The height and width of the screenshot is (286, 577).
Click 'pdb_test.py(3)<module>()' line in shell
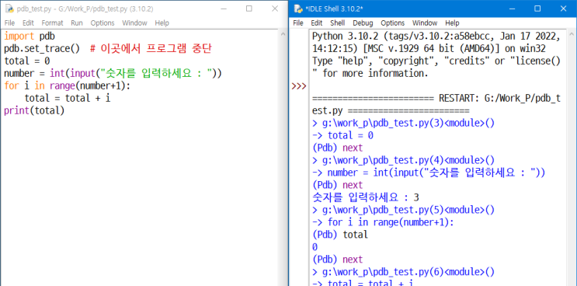[x=403, y=123]
